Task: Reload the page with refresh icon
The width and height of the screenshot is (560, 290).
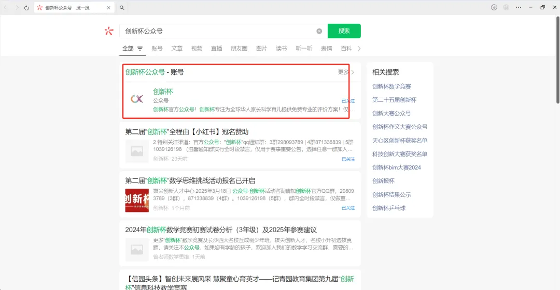Action: tap(26, 7)
